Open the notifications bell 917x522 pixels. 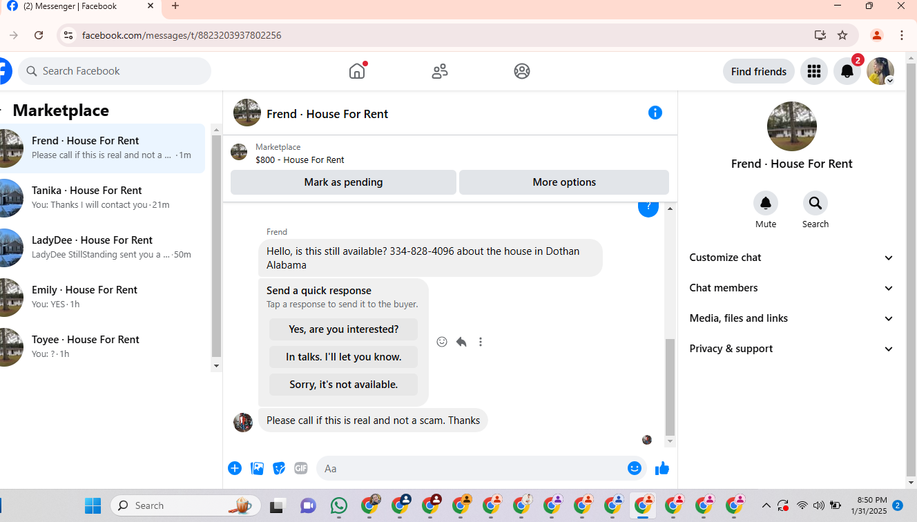[847, 71]
